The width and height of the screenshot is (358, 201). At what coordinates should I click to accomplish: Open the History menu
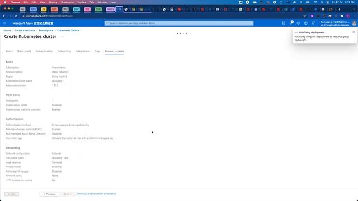(x=53, y=2)
